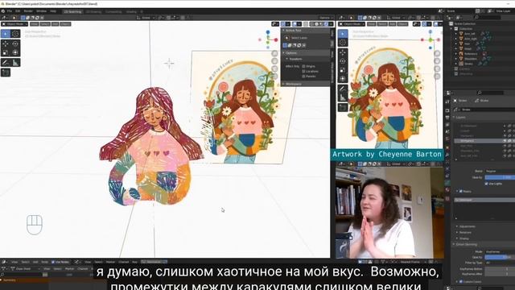The image size is (515, 290).
Task: Expand the Adjustments subpanel
Action: pos(468,226)
